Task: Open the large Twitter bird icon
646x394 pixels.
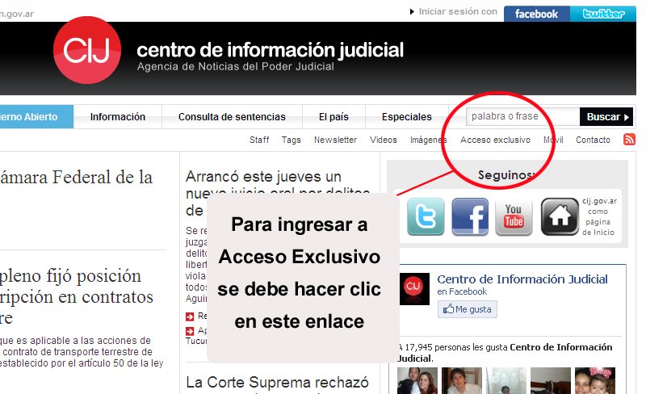Action: [426, 216]
